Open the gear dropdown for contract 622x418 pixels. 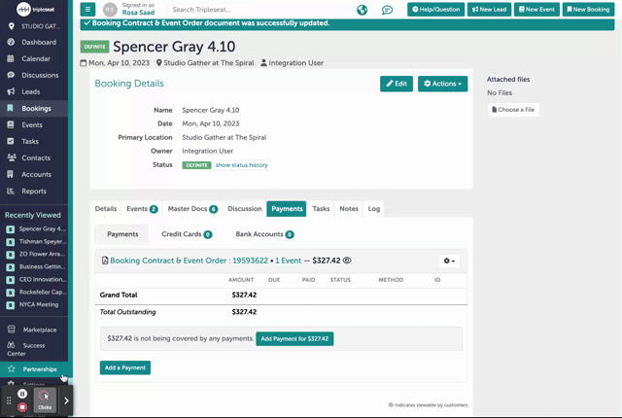(448, 261)
